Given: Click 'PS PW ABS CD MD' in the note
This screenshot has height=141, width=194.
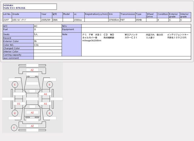Looking at the screenshot, I should tap(98, 35).
